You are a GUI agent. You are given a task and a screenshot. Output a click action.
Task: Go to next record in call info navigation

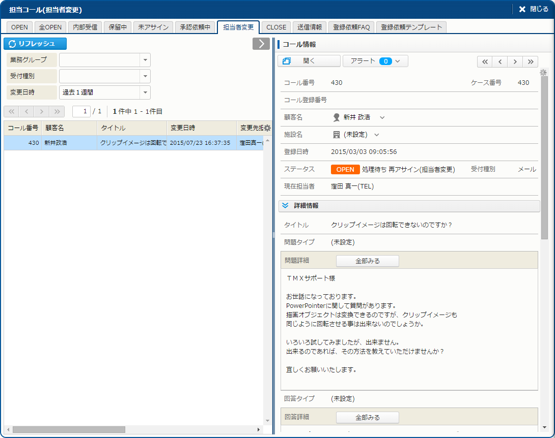[x=515, y=61]
